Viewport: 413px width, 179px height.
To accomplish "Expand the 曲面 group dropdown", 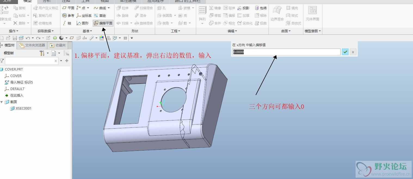I will [286, 31].
